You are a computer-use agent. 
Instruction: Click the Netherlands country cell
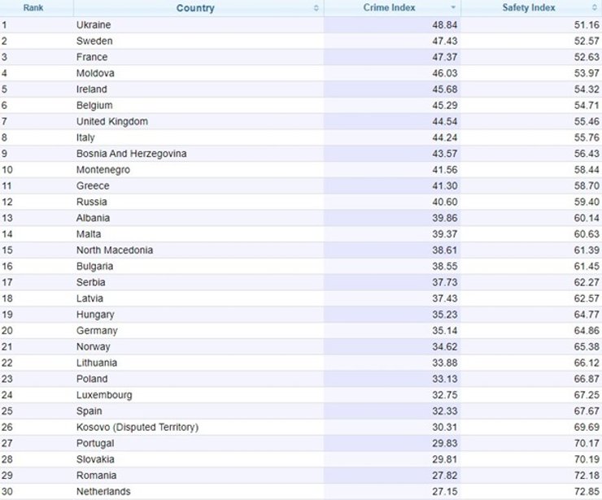coord(103,492)
